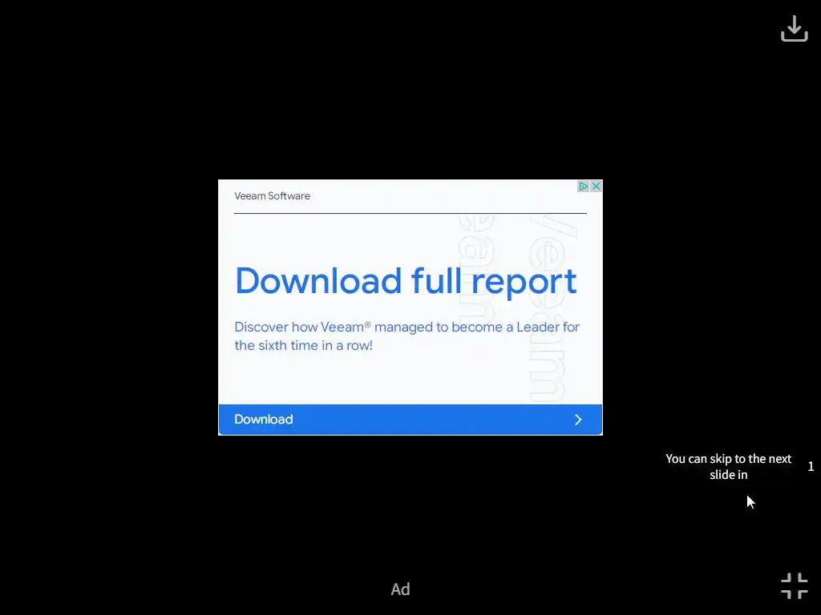Click the 'Ad' label at the bottom
The image size is (821, 615).
coord(401,589)
